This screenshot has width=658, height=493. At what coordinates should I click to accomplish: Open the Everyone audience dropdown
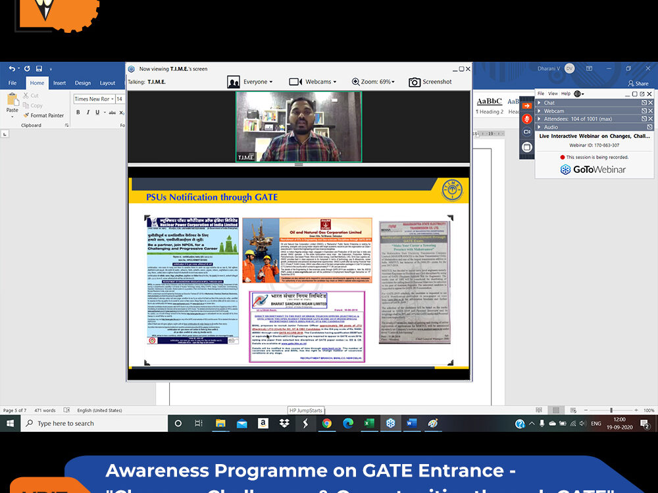pos(250,82)
